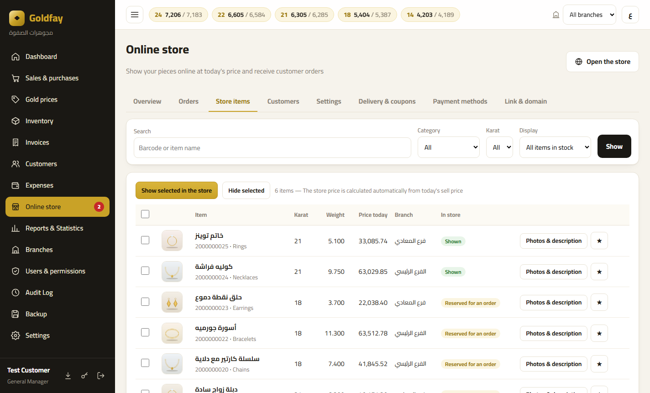Click the Gold prices tag icon

[x=16, y=100]
